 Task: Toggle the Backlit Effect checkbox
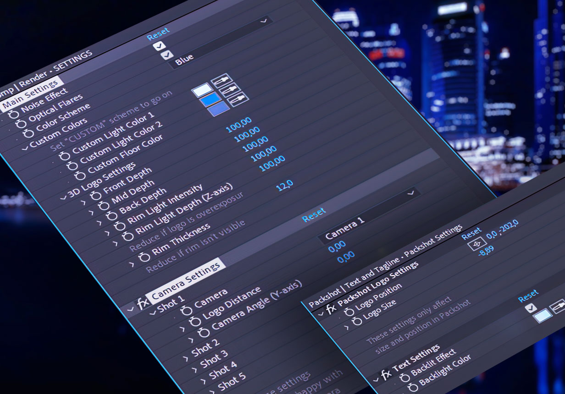(x=531, y=307)
